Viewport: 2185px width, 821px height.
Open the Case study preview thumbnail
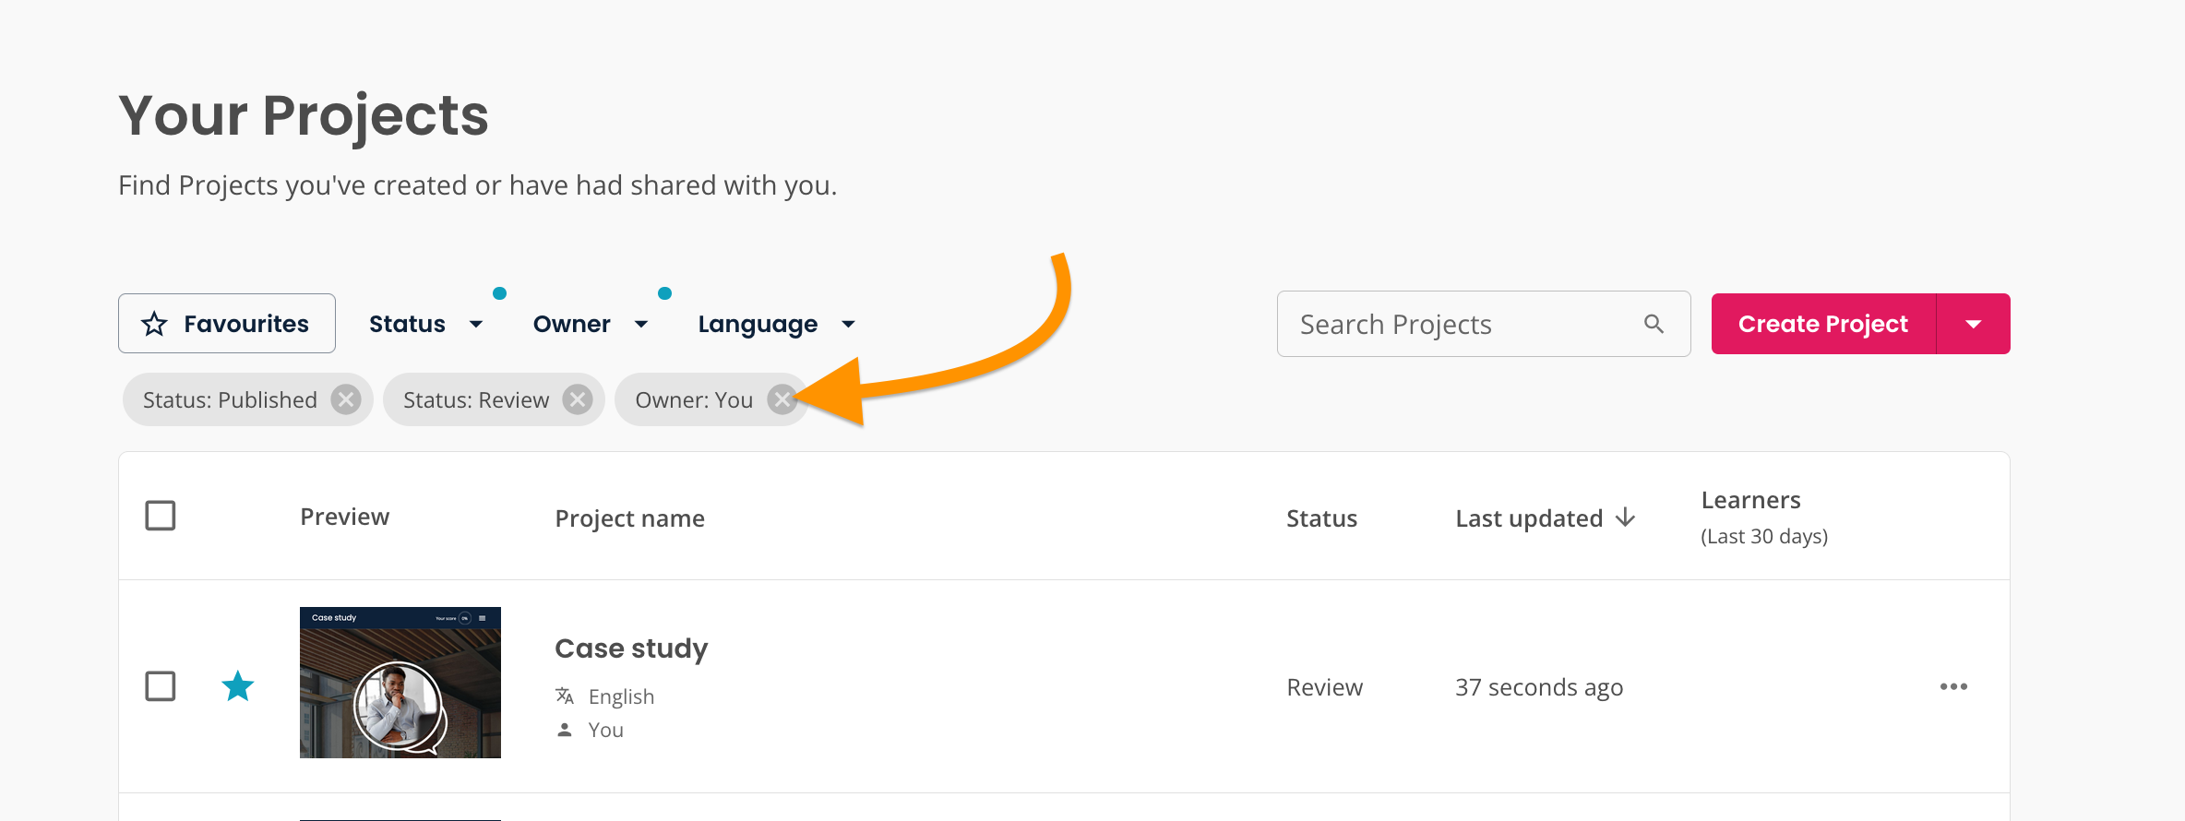pyautogui.click(x=400, y=683)
